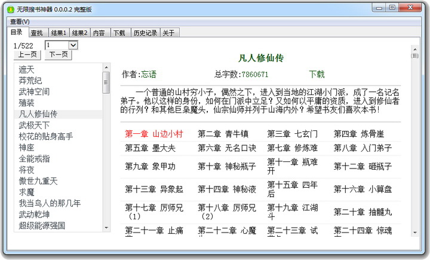Switch to the 内容 tab
The width and height of the screenshot is (430, 260).
(99, 33)
